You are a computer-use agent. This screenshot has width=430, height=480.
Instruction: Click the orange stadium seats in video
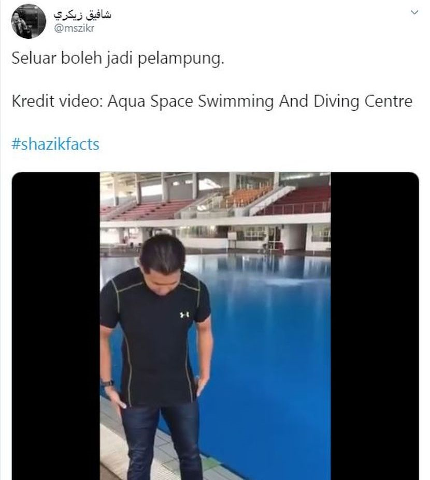click(x=246, y=197)
